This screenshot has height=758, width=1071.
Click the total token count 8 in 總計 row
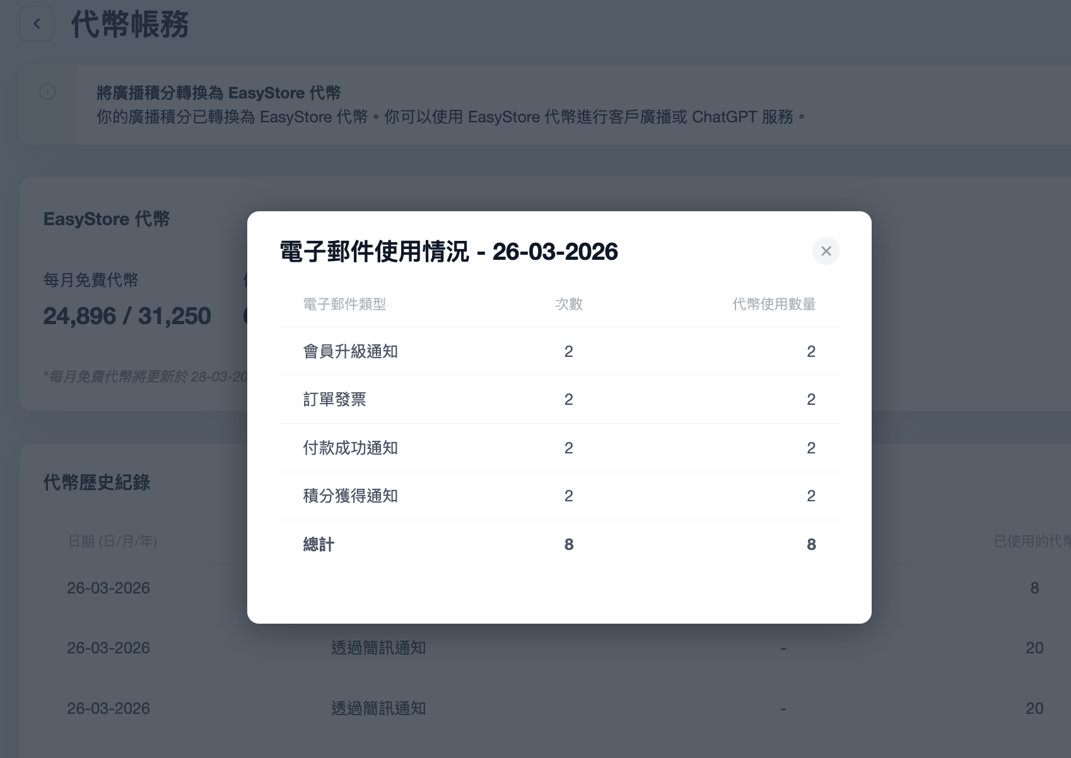(x=811, y=544)
